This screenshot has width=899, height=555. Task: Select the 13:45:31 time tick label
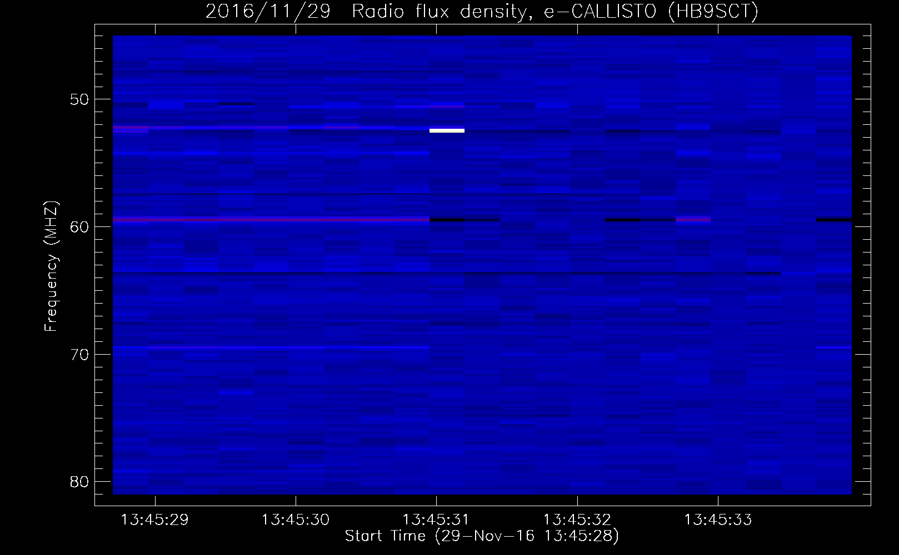coord(436,520)
